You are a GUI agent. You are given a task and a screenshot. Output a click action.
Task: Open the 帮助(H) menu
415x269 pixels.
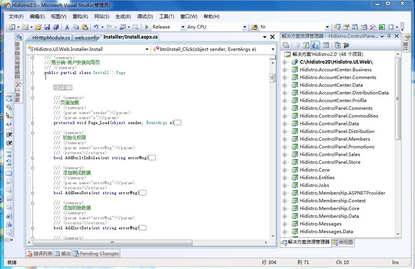[x=211, y=16]
